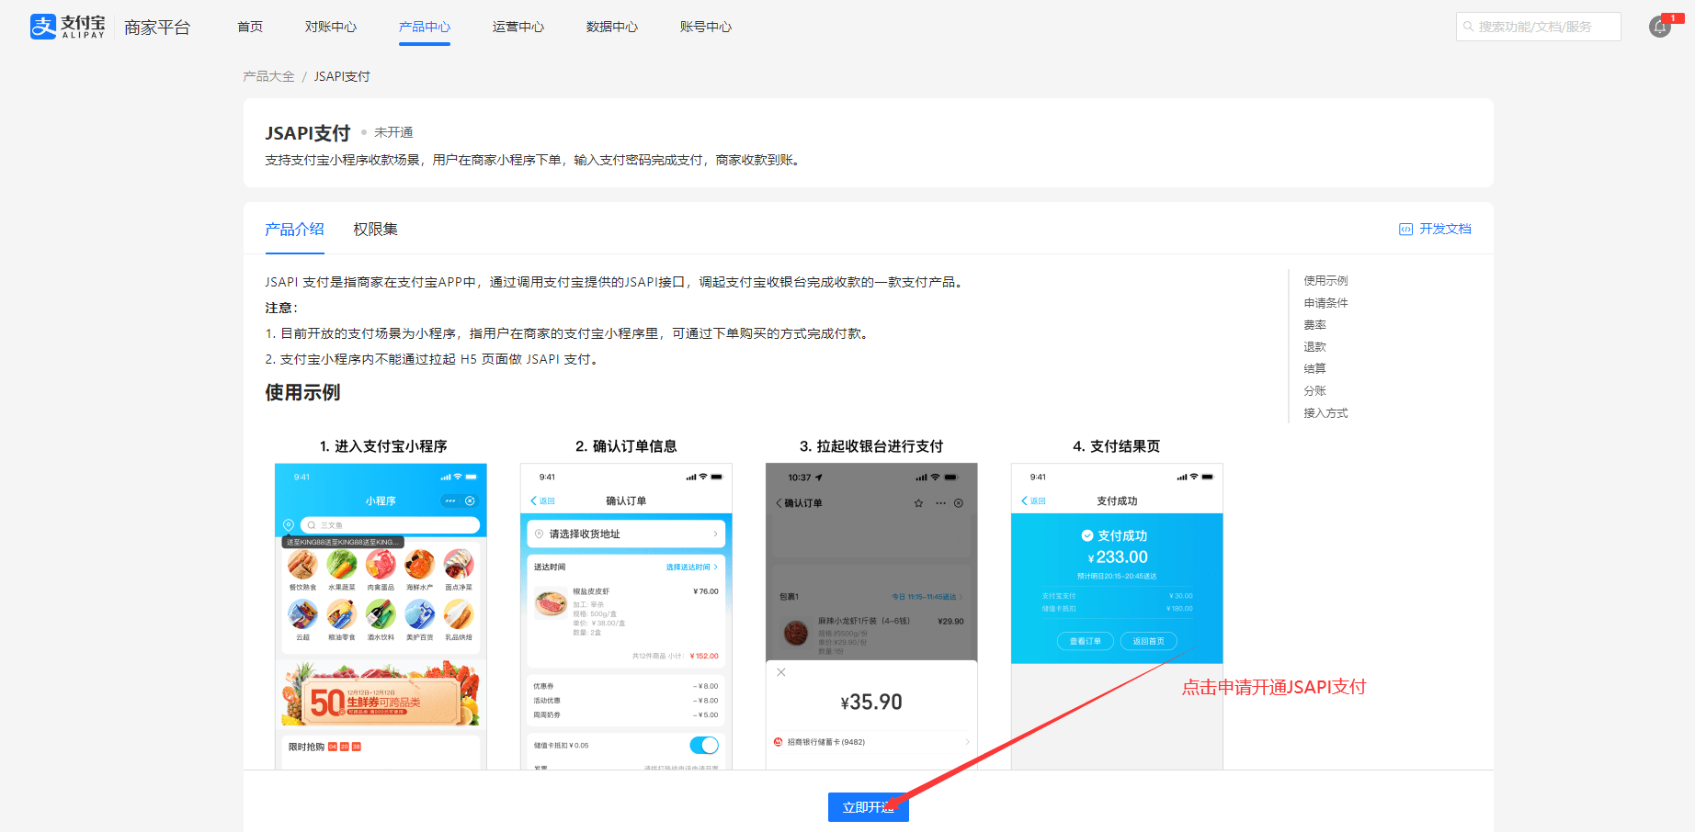
Task: Click 产品大全 breadcrumb link
Action: [x=268, y=76]
